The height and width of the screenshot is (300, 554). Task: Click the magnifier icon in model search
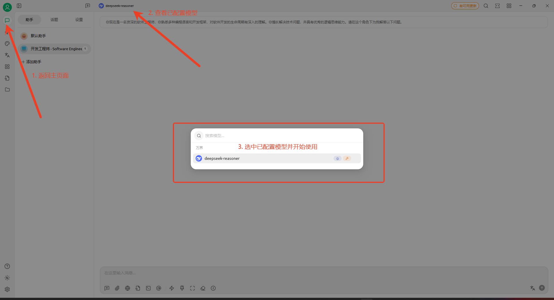[x=199, y=136]
